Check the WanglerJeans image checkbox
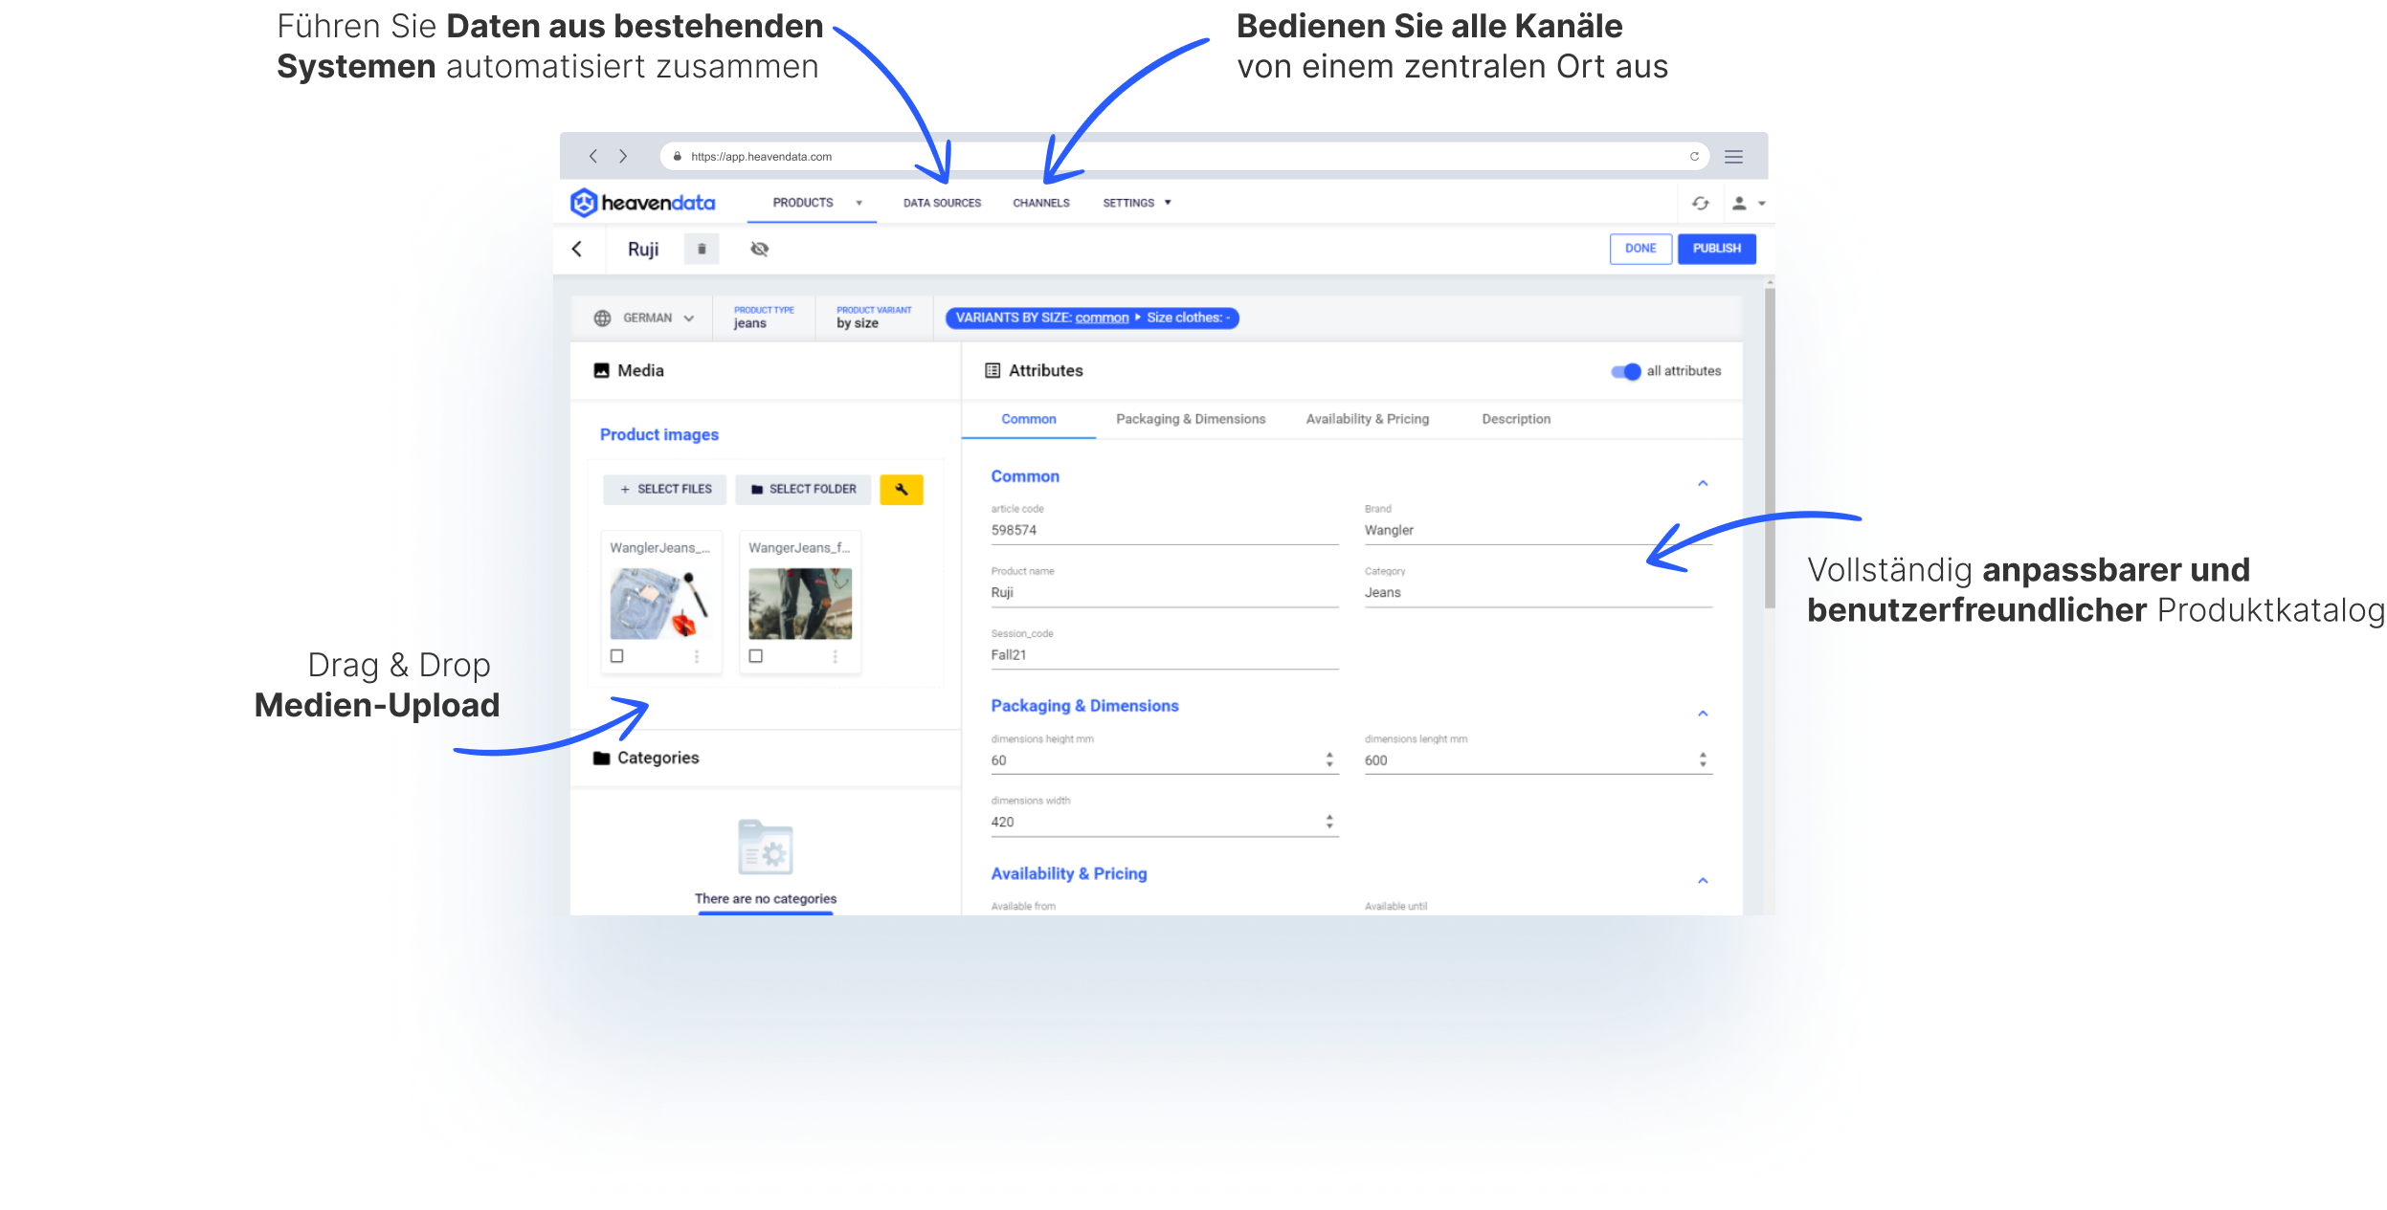2387x1210 pixels. pos(617,656)
